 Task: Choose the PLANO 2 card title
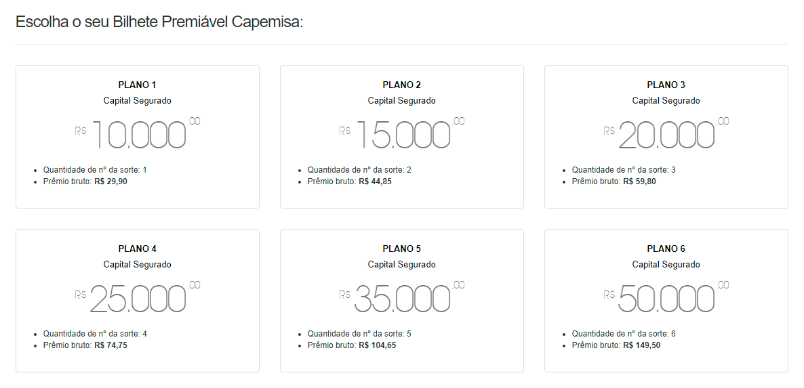coord(401,85)
